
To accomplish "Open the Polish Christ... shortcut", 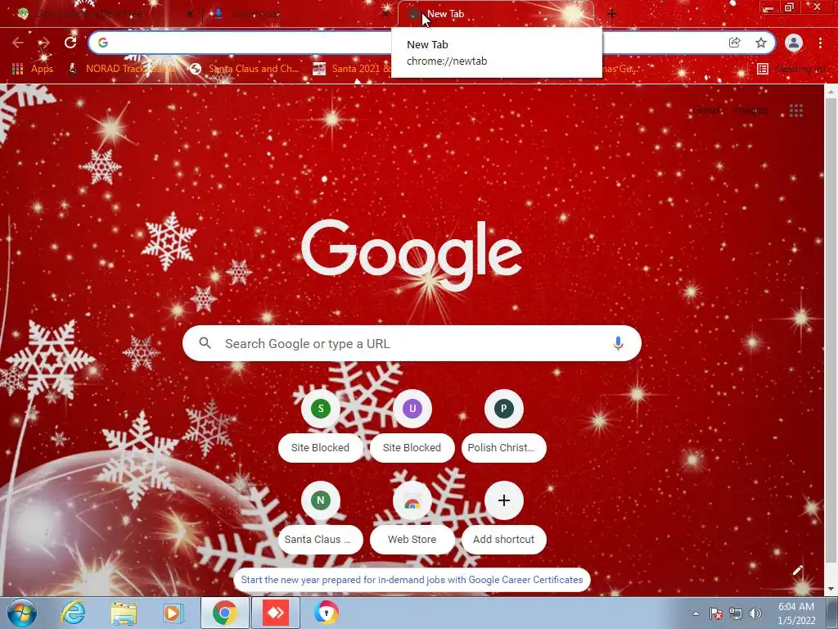I will pyautogui.click(x=503, y=426).
